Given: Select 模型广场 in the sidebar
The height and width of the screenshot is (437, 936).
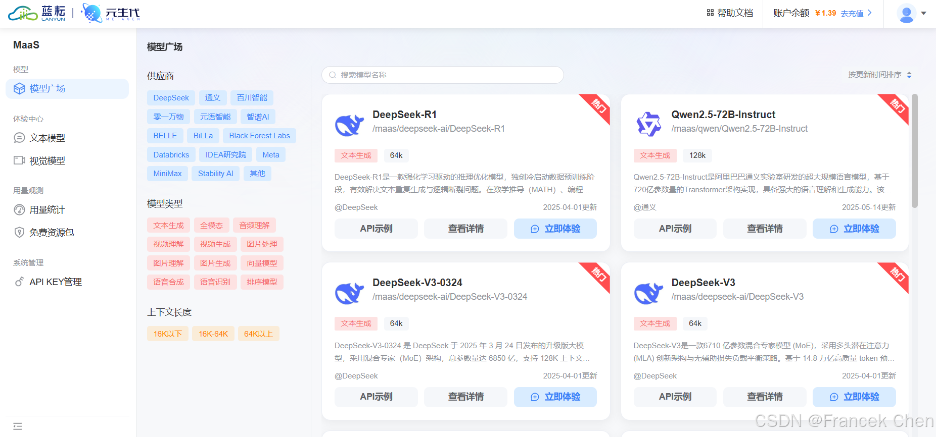Looking at the screenshot, I should 67,89.
